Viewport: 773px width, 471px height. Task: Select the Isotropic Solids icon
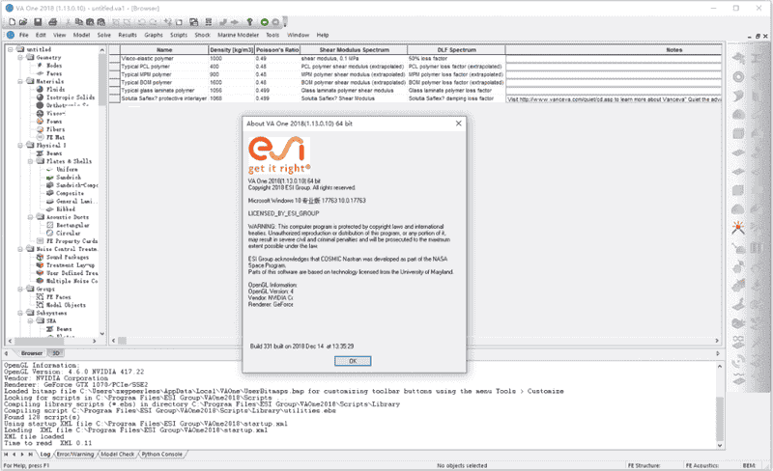click(40, 97)
